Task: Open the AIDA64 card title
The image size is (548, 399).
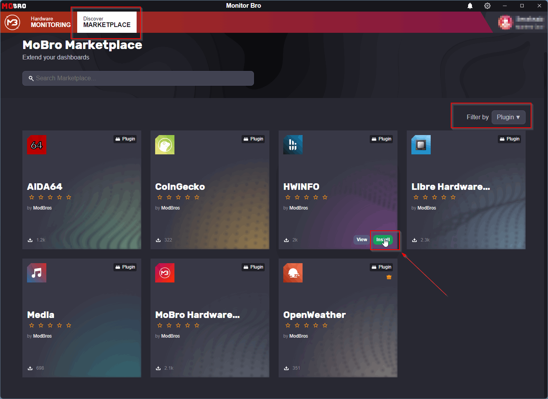Action: tap(45, 187)
